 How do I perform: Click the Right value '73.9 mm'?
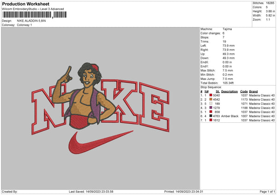coord(229,50)
